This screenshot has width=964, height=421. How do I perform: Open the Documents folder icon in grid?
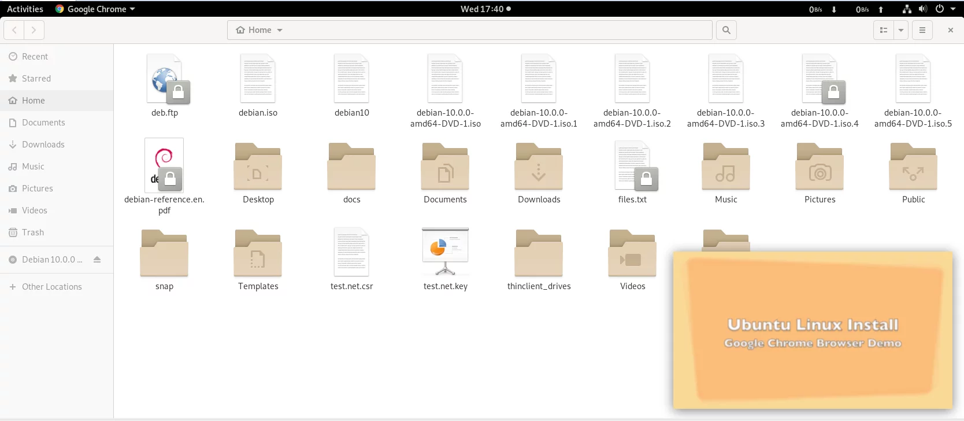point(445,166)
